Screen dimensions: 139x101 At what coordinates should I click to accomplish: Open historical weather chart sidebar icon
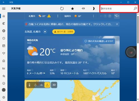[4, 68]
